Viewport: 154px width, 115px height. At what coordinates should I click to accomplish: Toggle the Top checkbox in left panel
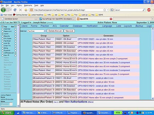[x=3, y=26]
